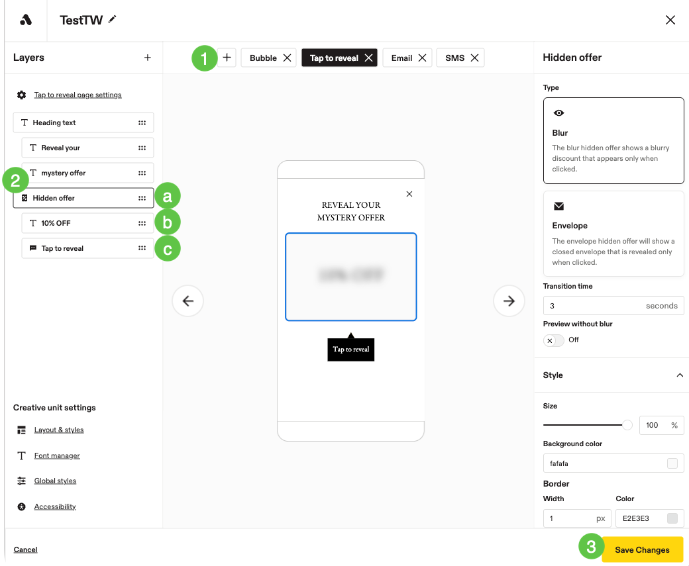Select the 10% OFF layer

point(88,223)
